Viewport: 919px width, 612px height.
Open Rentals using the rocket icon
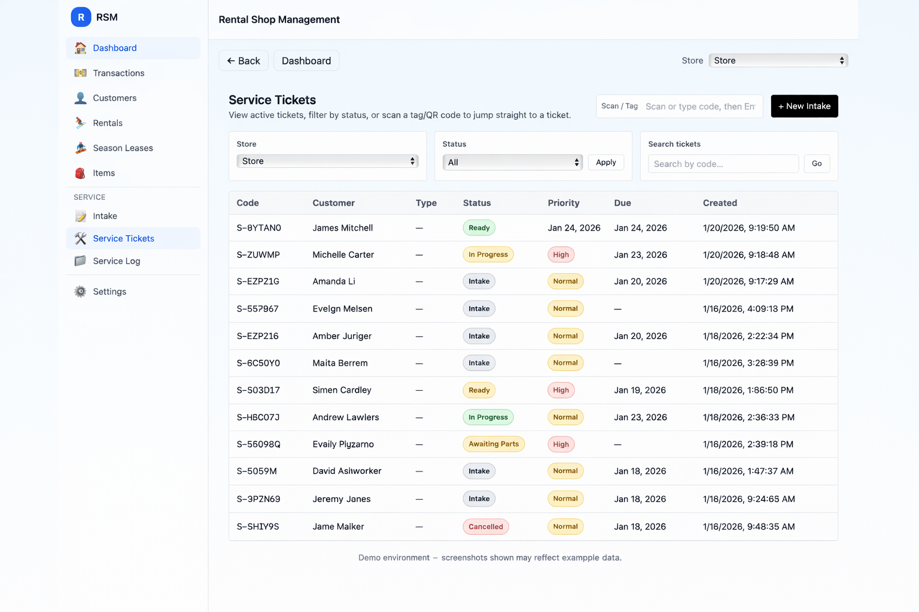pos(80,123)
